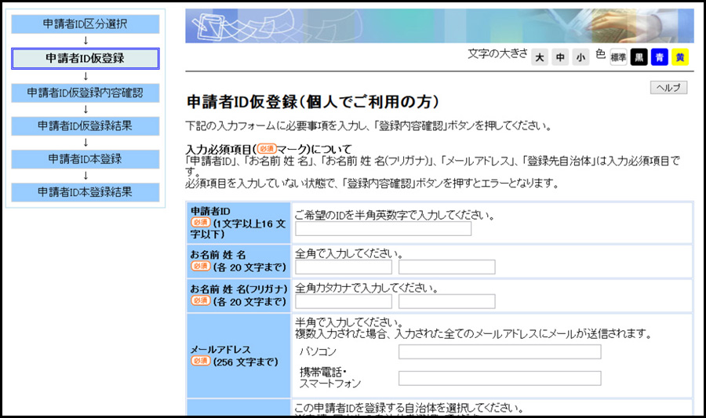
Task: Choose the standard (標準) color scheme
Action: [x=618, y=57]
